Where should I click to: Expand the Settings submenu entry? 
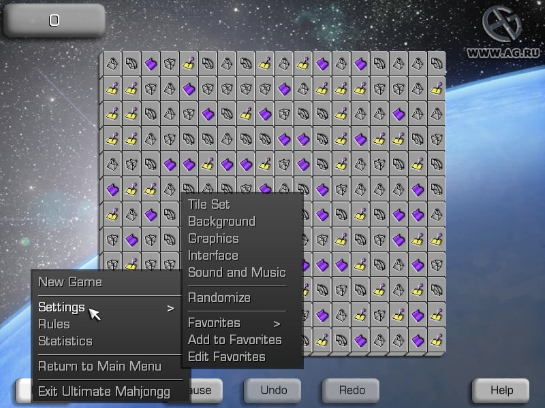[106, 307]
